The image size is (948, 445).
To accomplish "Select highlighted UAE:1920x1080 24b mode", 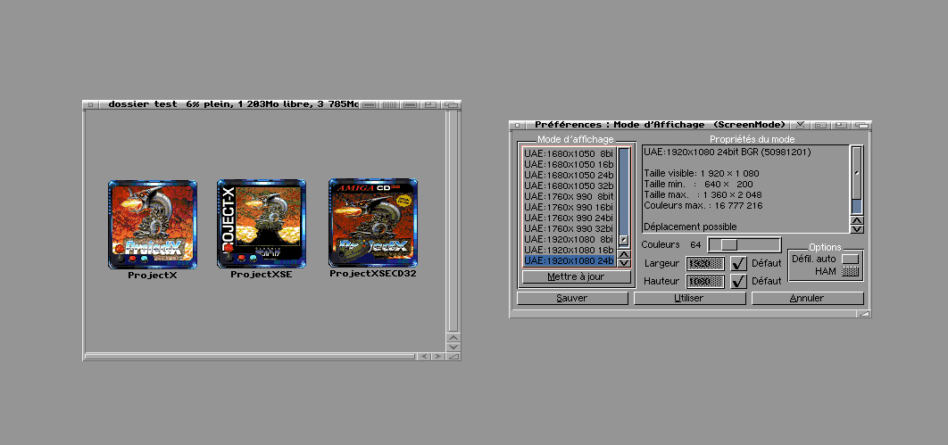I will coord(569,260).
